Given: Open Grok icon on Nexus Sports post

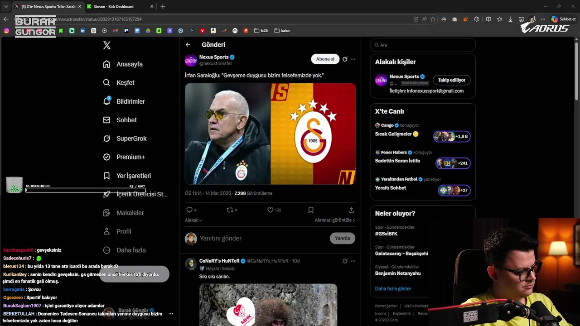Looking at the screenshot, I should pos(345,59).
